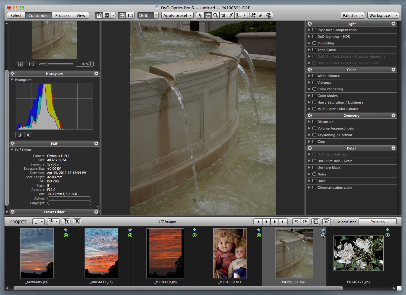Switch to the Select tab
This screenshot has height=295, width=406.
click(x=16, y=15)
